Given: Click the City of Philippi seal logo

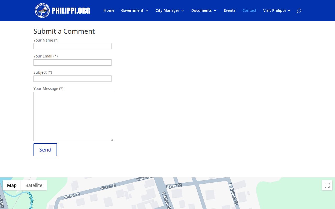Looking at the screenshot, I should click(x=42, y=10).
